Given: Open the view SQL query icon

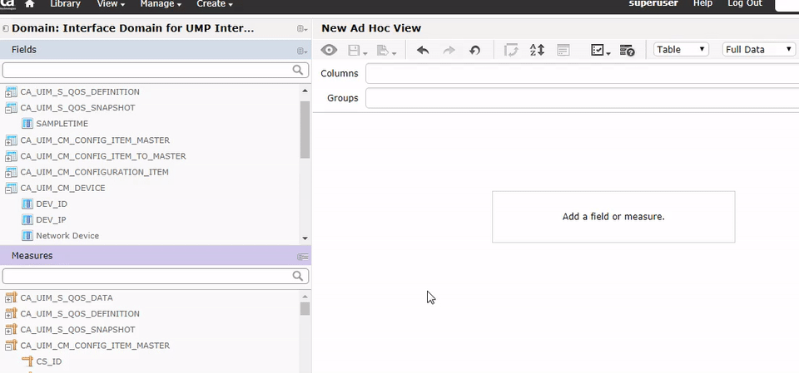Looking at the screenshot, I should point(628,50).
